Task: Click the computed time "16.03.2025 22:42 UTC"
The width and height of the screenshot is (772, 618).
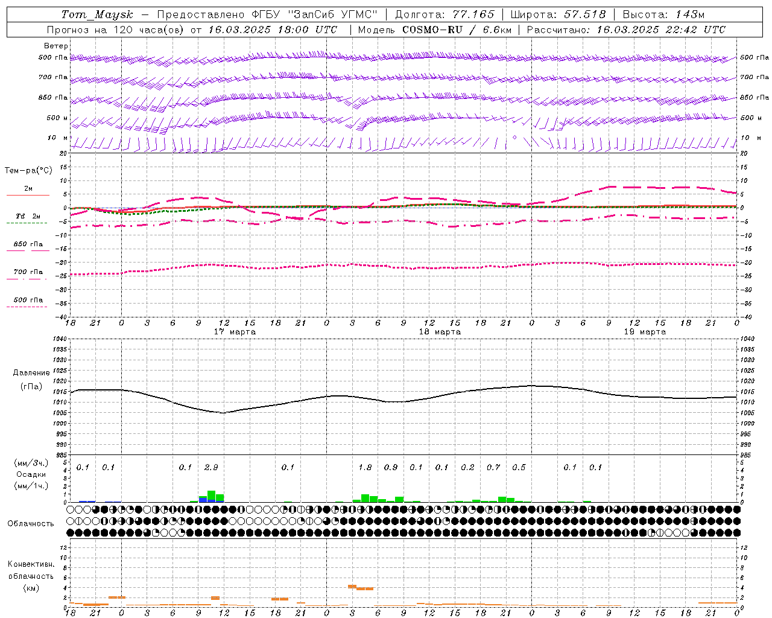Action: (661, 30)
